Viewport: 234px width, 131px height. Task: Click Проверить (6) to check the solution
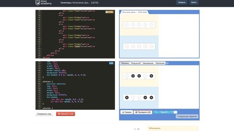tap(143, 112)
